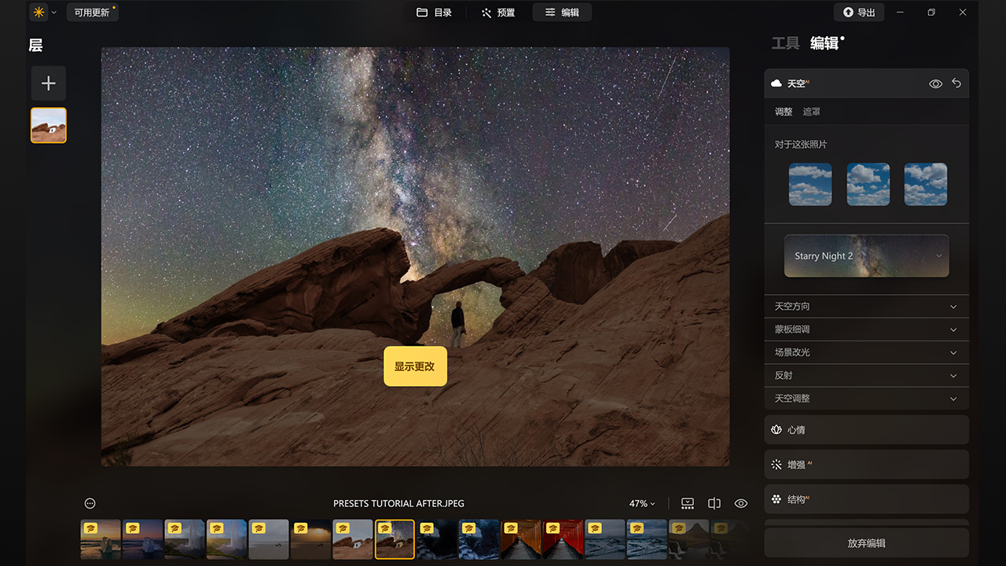This screenshot has width=1006, height=566.
Task: Click the three-dot menu above the filmstrip
Action: [x=90, y=502]
